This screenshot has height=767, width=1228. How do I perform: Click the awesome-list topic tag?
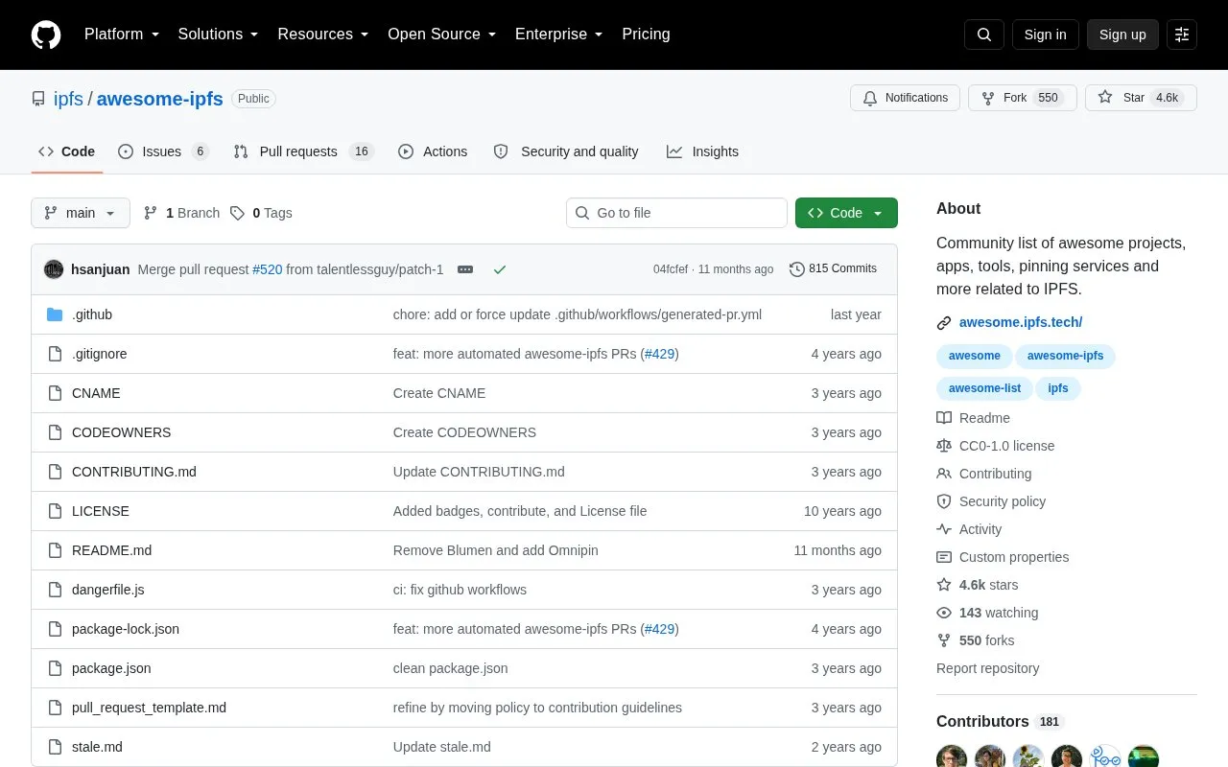[x=985, y=388]
